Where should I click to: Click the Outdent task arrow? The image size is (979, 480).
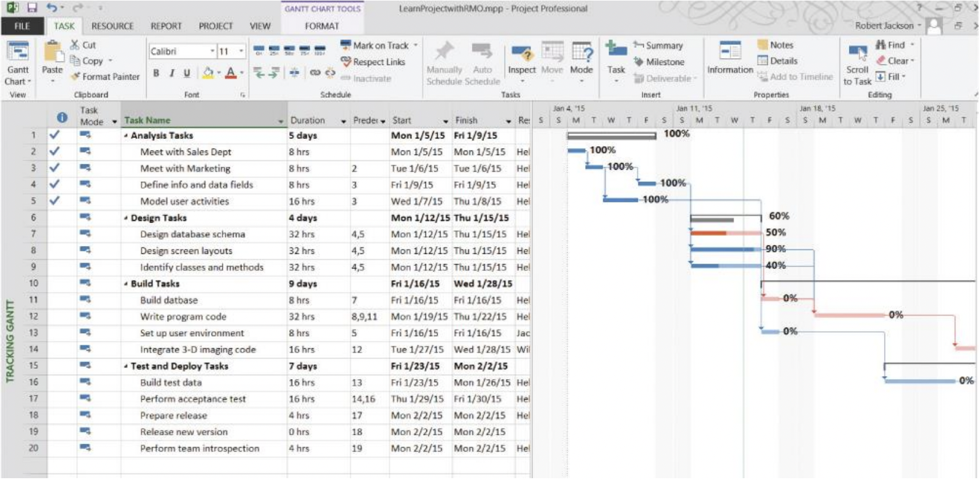pyautogui.click(x=259, y=73)
